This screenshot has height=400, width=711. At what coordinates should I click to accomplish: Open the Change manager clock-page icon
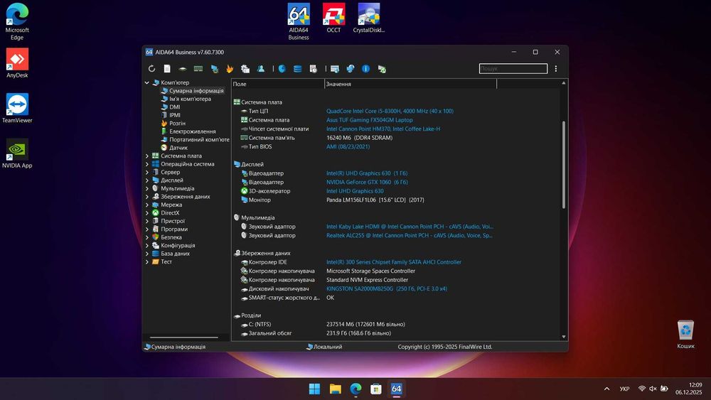[x=314, y=69]
